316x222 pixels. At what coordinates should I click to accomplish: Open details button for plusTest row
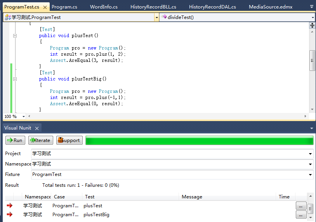(x=301, y=206)
